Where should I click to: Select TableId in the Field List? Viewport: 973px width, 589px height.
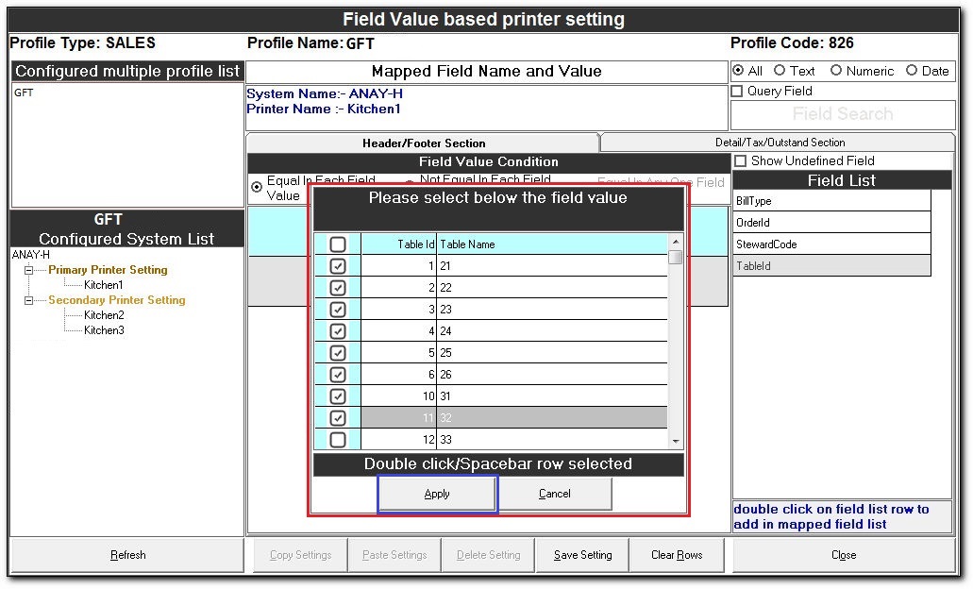(x=831, y=266)
